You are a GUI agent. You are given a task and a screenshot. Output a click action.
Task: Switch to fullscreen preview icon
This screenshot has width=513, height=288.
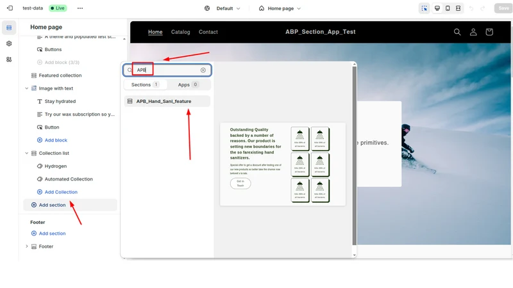[458, 8]
